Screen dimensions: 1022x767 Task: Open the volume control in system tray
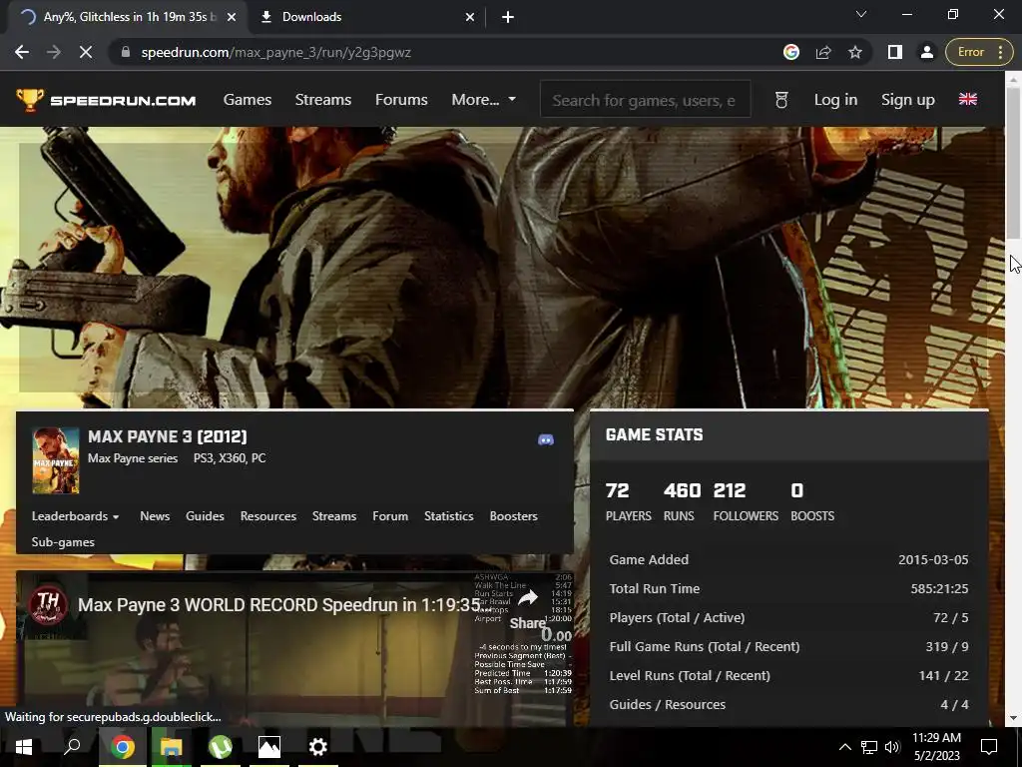pos(893,747)
